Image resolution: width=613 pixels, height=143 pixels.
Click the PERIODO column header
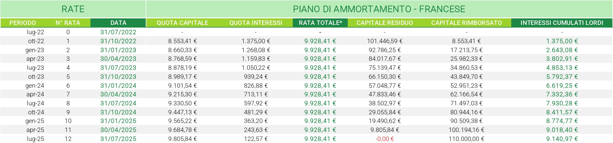pyautogui.click(x=23, y=23)
